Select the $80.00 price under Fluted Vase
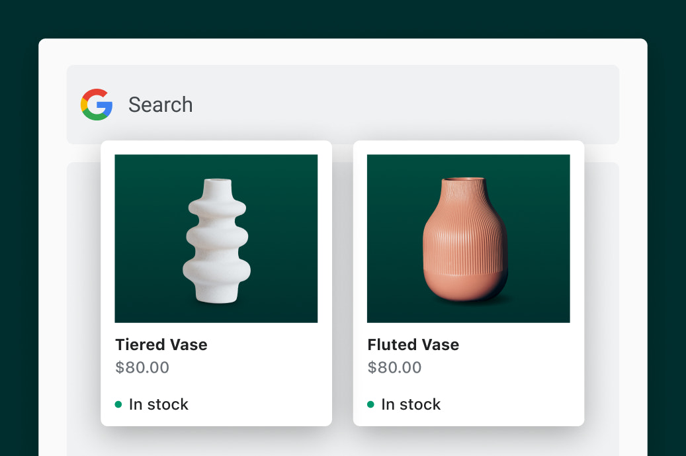The width and height of the screenshot is (686, 456). click(394, 367)
